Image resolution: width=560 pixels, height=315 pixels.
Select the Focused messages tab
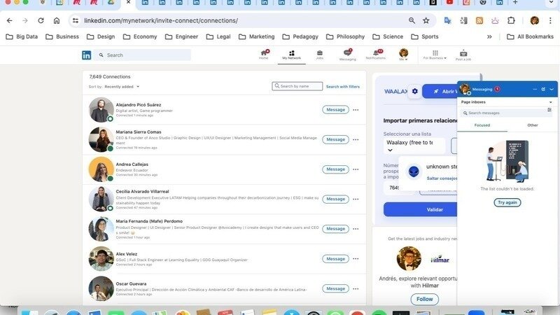click(482, 125)
